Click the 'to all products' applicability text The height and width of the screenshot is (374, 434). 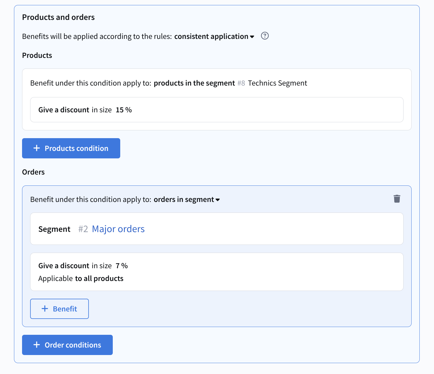(99, 278)
